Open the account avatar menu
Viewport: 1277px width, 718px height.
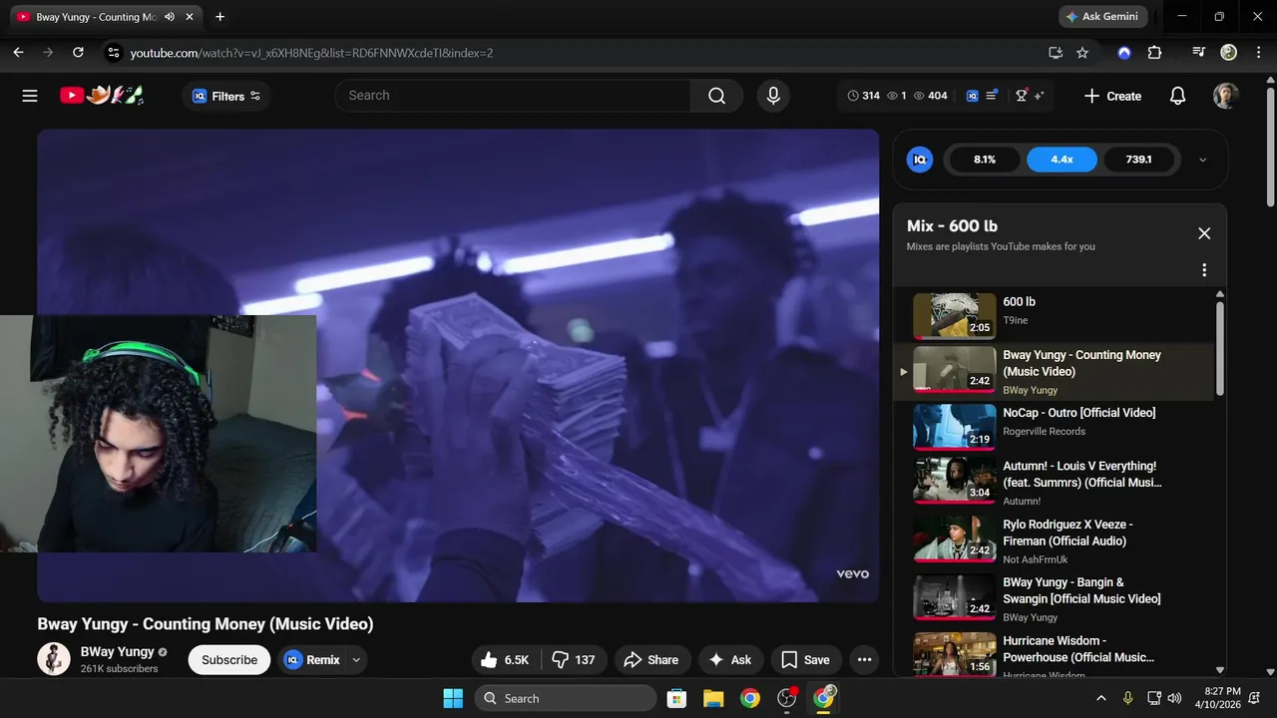[x=1226, y=96]
